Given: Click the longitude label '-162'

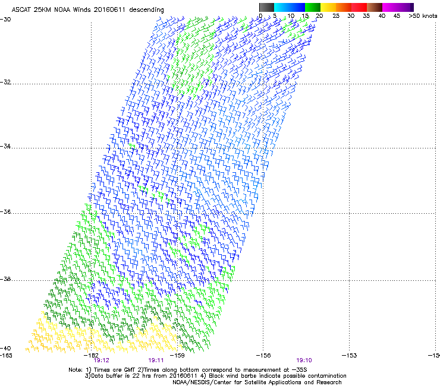Looking at the screenshot, I should point(91,356).
